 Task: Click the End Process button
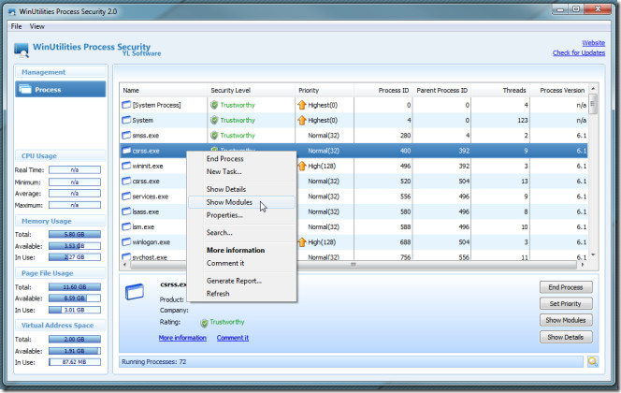[566, 287]
